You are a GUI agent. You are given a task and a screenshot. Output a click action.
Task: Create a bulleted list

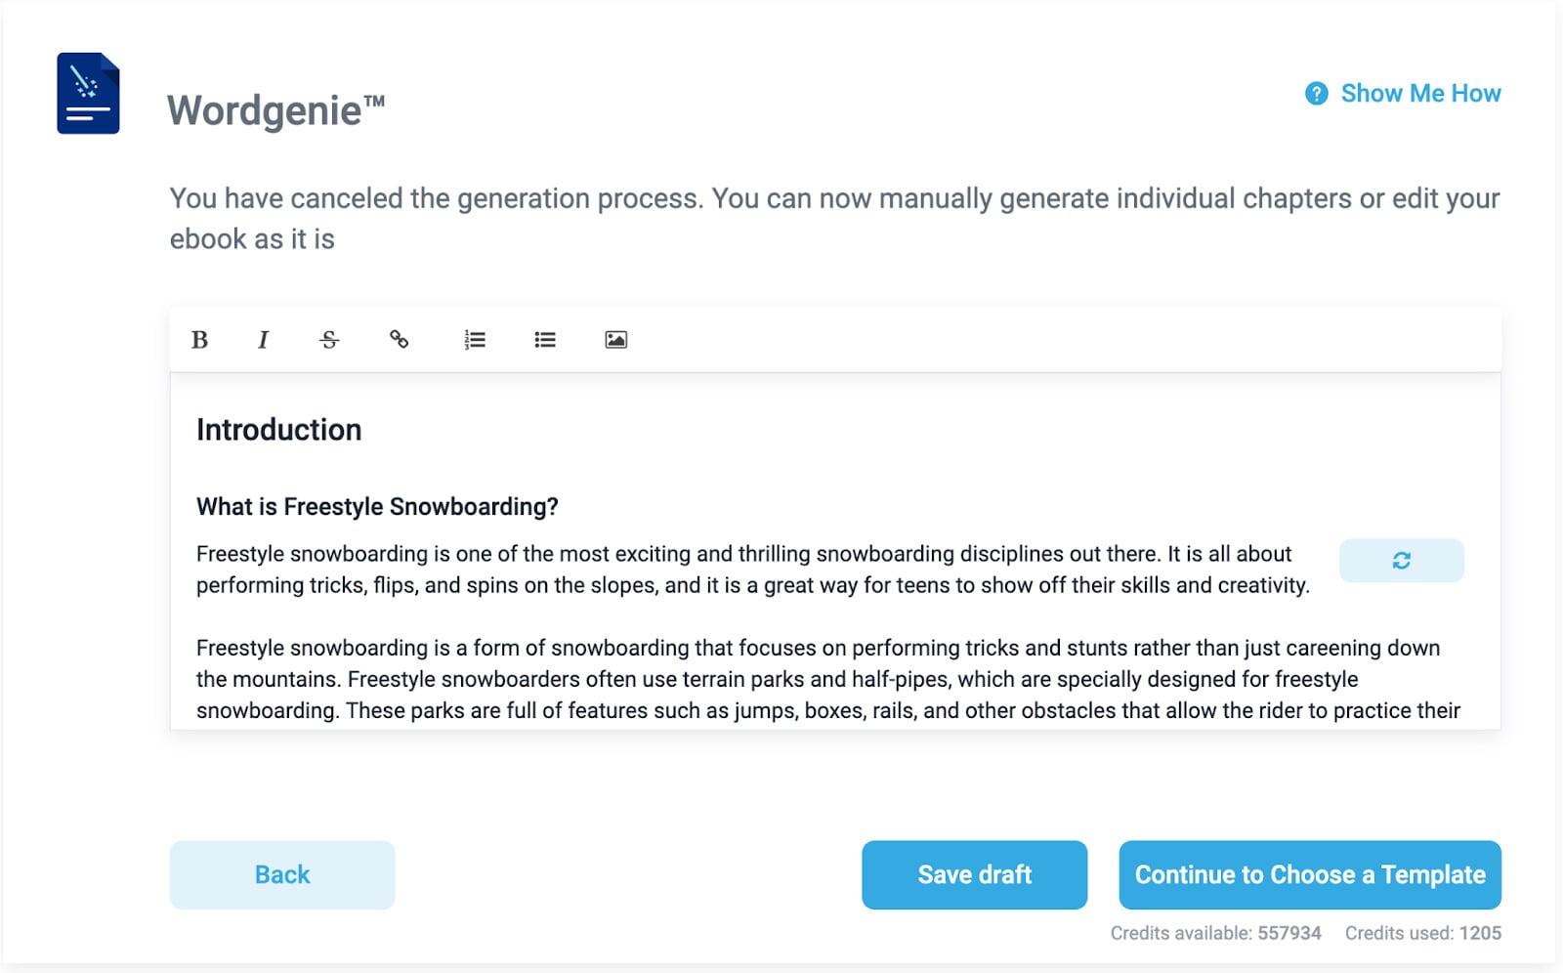pyautogui.click(x=544, y=340)
